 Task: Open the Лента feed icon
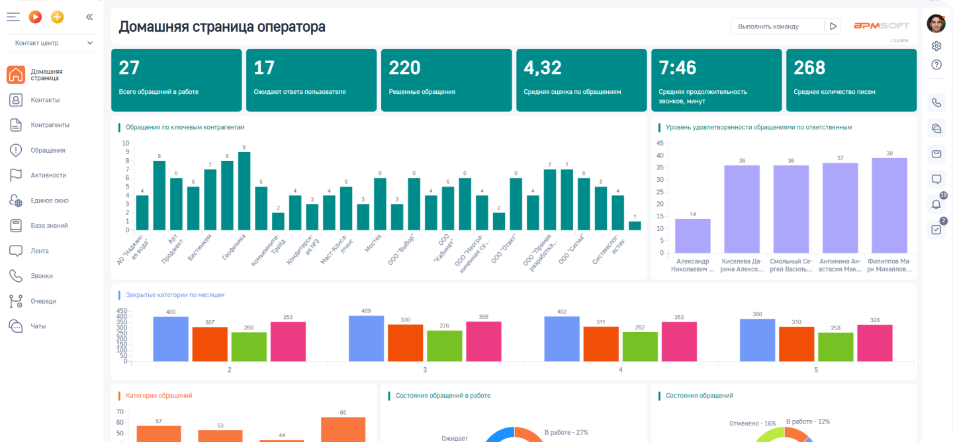click(16, 251)
